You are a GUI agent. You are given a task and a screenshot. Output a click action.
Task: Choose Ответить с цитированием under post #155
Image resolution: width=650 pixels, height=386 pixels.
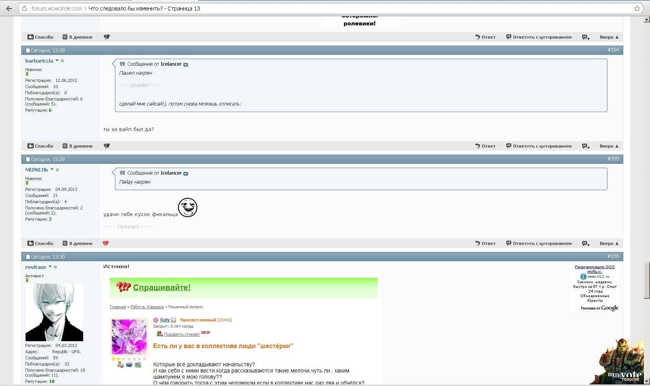click(539, 243)
